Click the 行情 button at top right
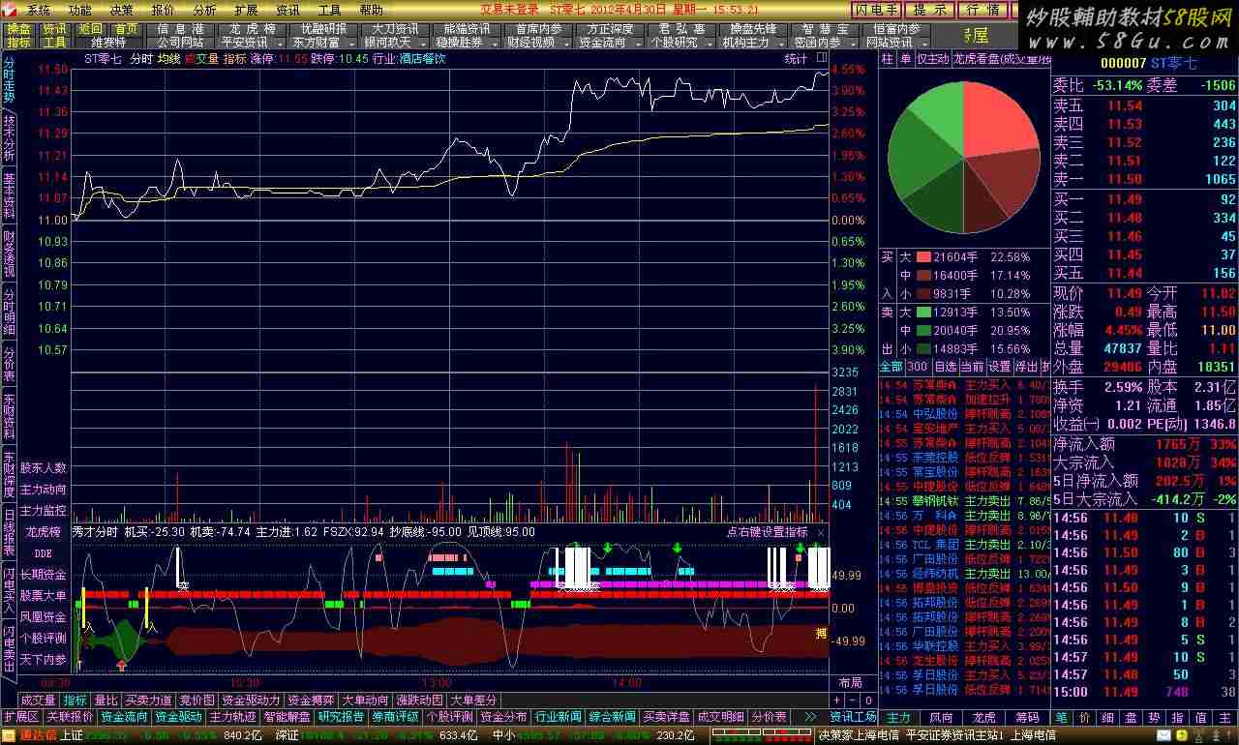This screenshot has height=745, width=1239. (x=983, y=10)
